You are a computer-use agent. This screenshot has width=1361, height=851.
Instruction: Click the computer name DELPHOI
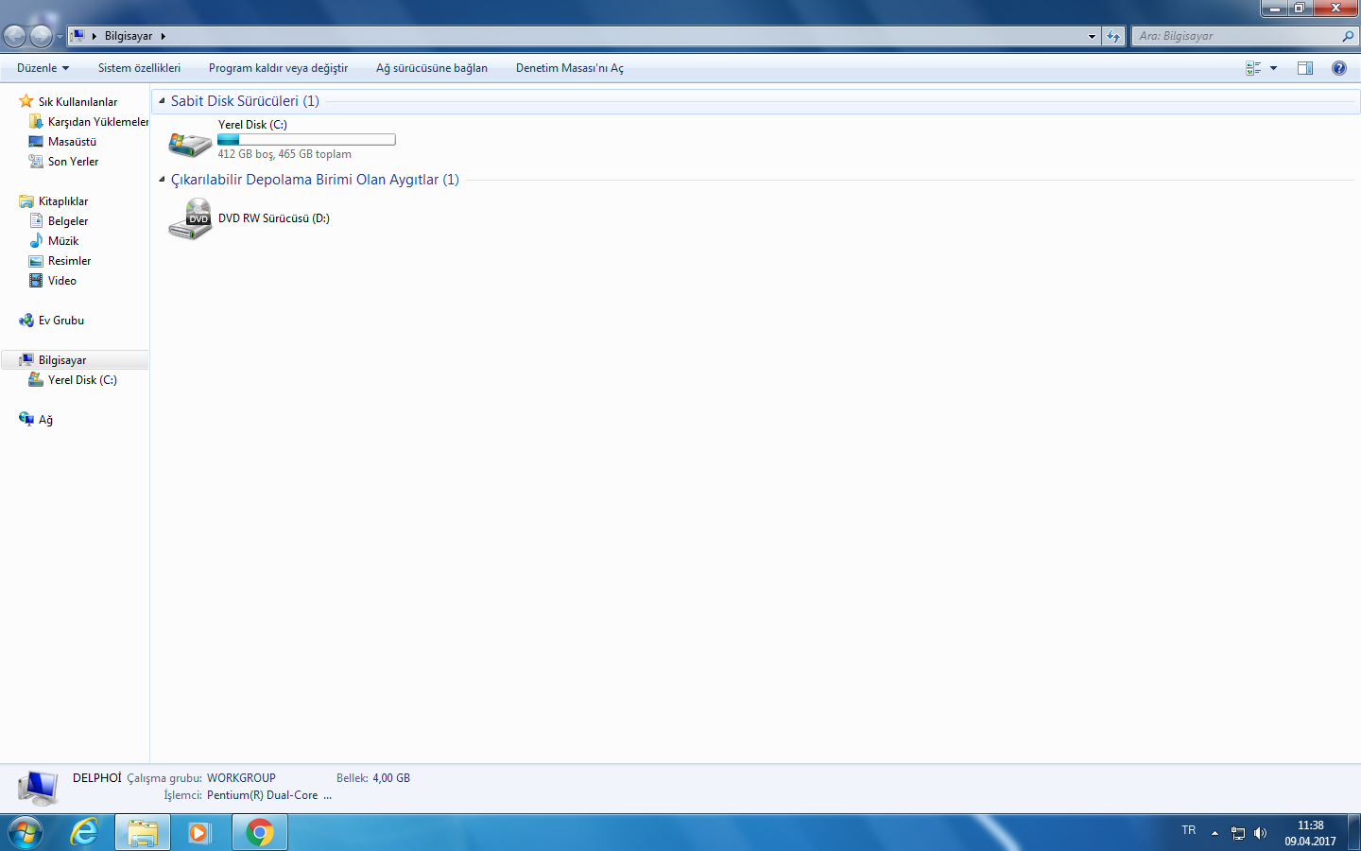coord(97,778)
